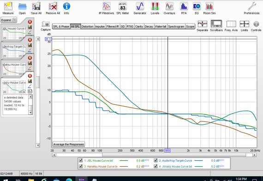Uncheck the JBL House Curve trace checkbox

81,160
